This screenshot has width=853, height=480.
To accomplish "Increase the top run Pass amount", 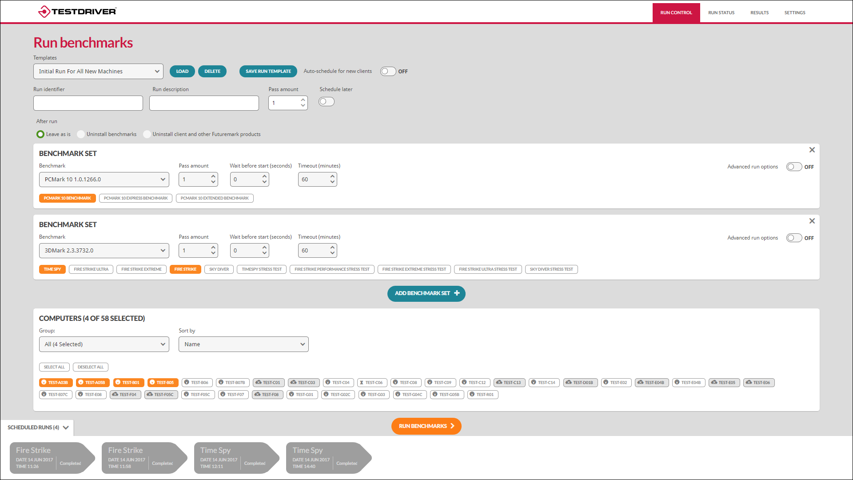I will coord(303,100).
